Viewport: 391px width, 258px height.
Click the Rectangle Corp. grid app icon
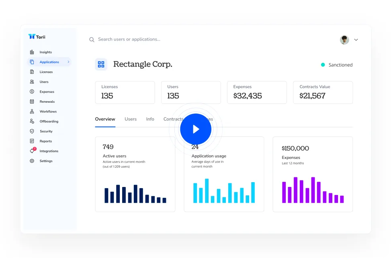[x=101, y=65]
